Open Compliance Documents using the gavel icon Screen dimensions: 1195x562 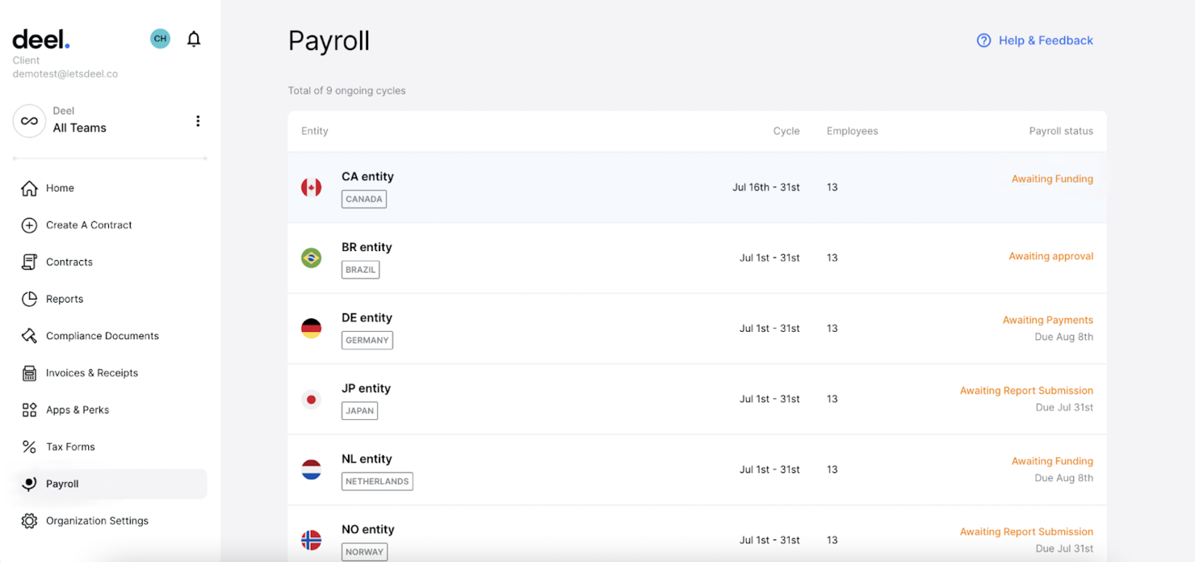[29, 335]
